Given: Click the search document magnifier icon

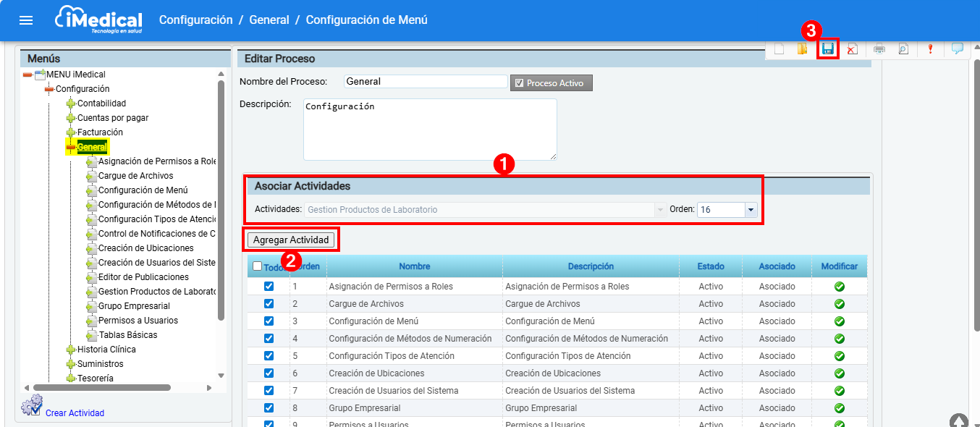Looking at the screenshot, I should [x=903, y=49].
